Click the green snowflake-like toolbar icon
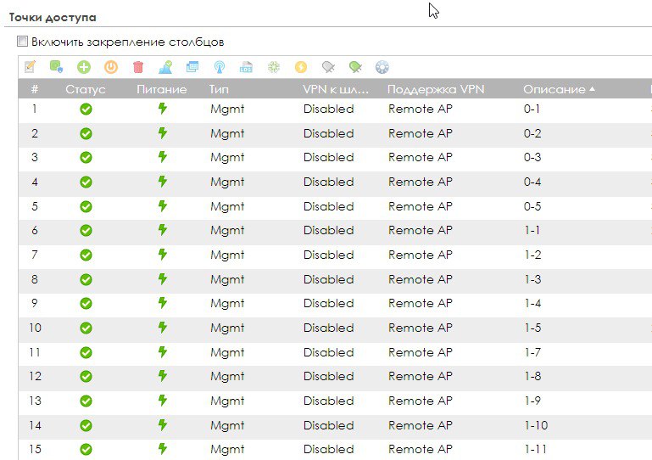This screenshot has height=460, width=652. coord(274,67)
